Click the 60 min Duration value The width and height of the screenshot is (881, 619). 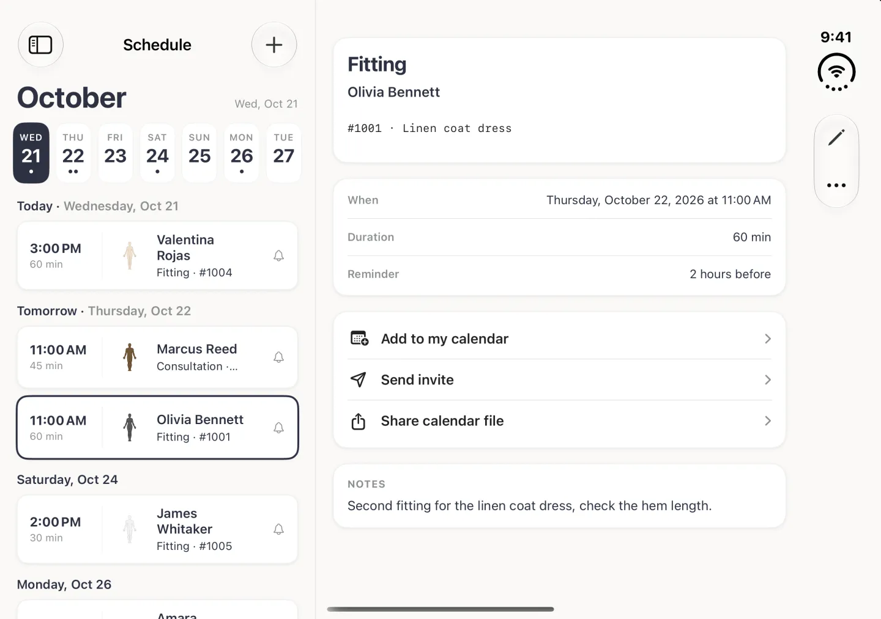point(752,237)
